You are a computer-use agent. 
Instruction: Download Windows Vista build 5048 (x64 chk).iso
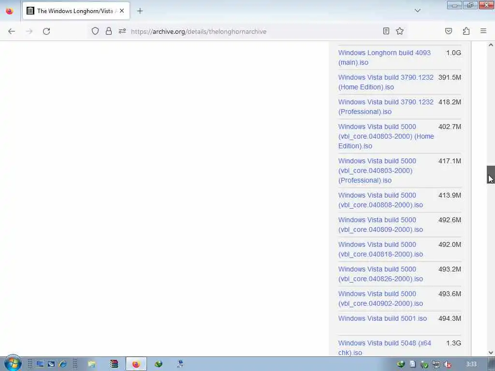(x=384, y=348)
